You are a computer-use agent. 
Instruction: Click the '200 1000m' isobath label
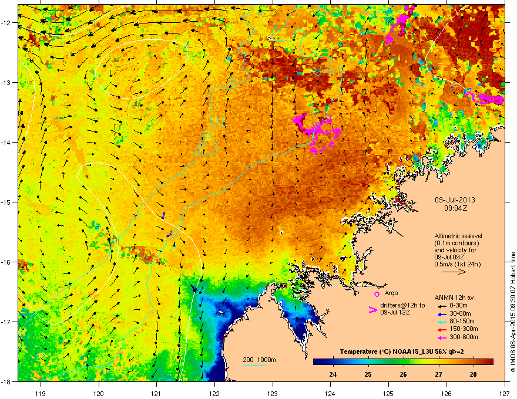pyautogui.click(x=260, y=360)
